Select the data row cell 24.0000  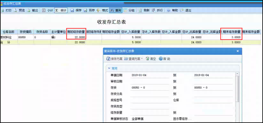[192, 37]
